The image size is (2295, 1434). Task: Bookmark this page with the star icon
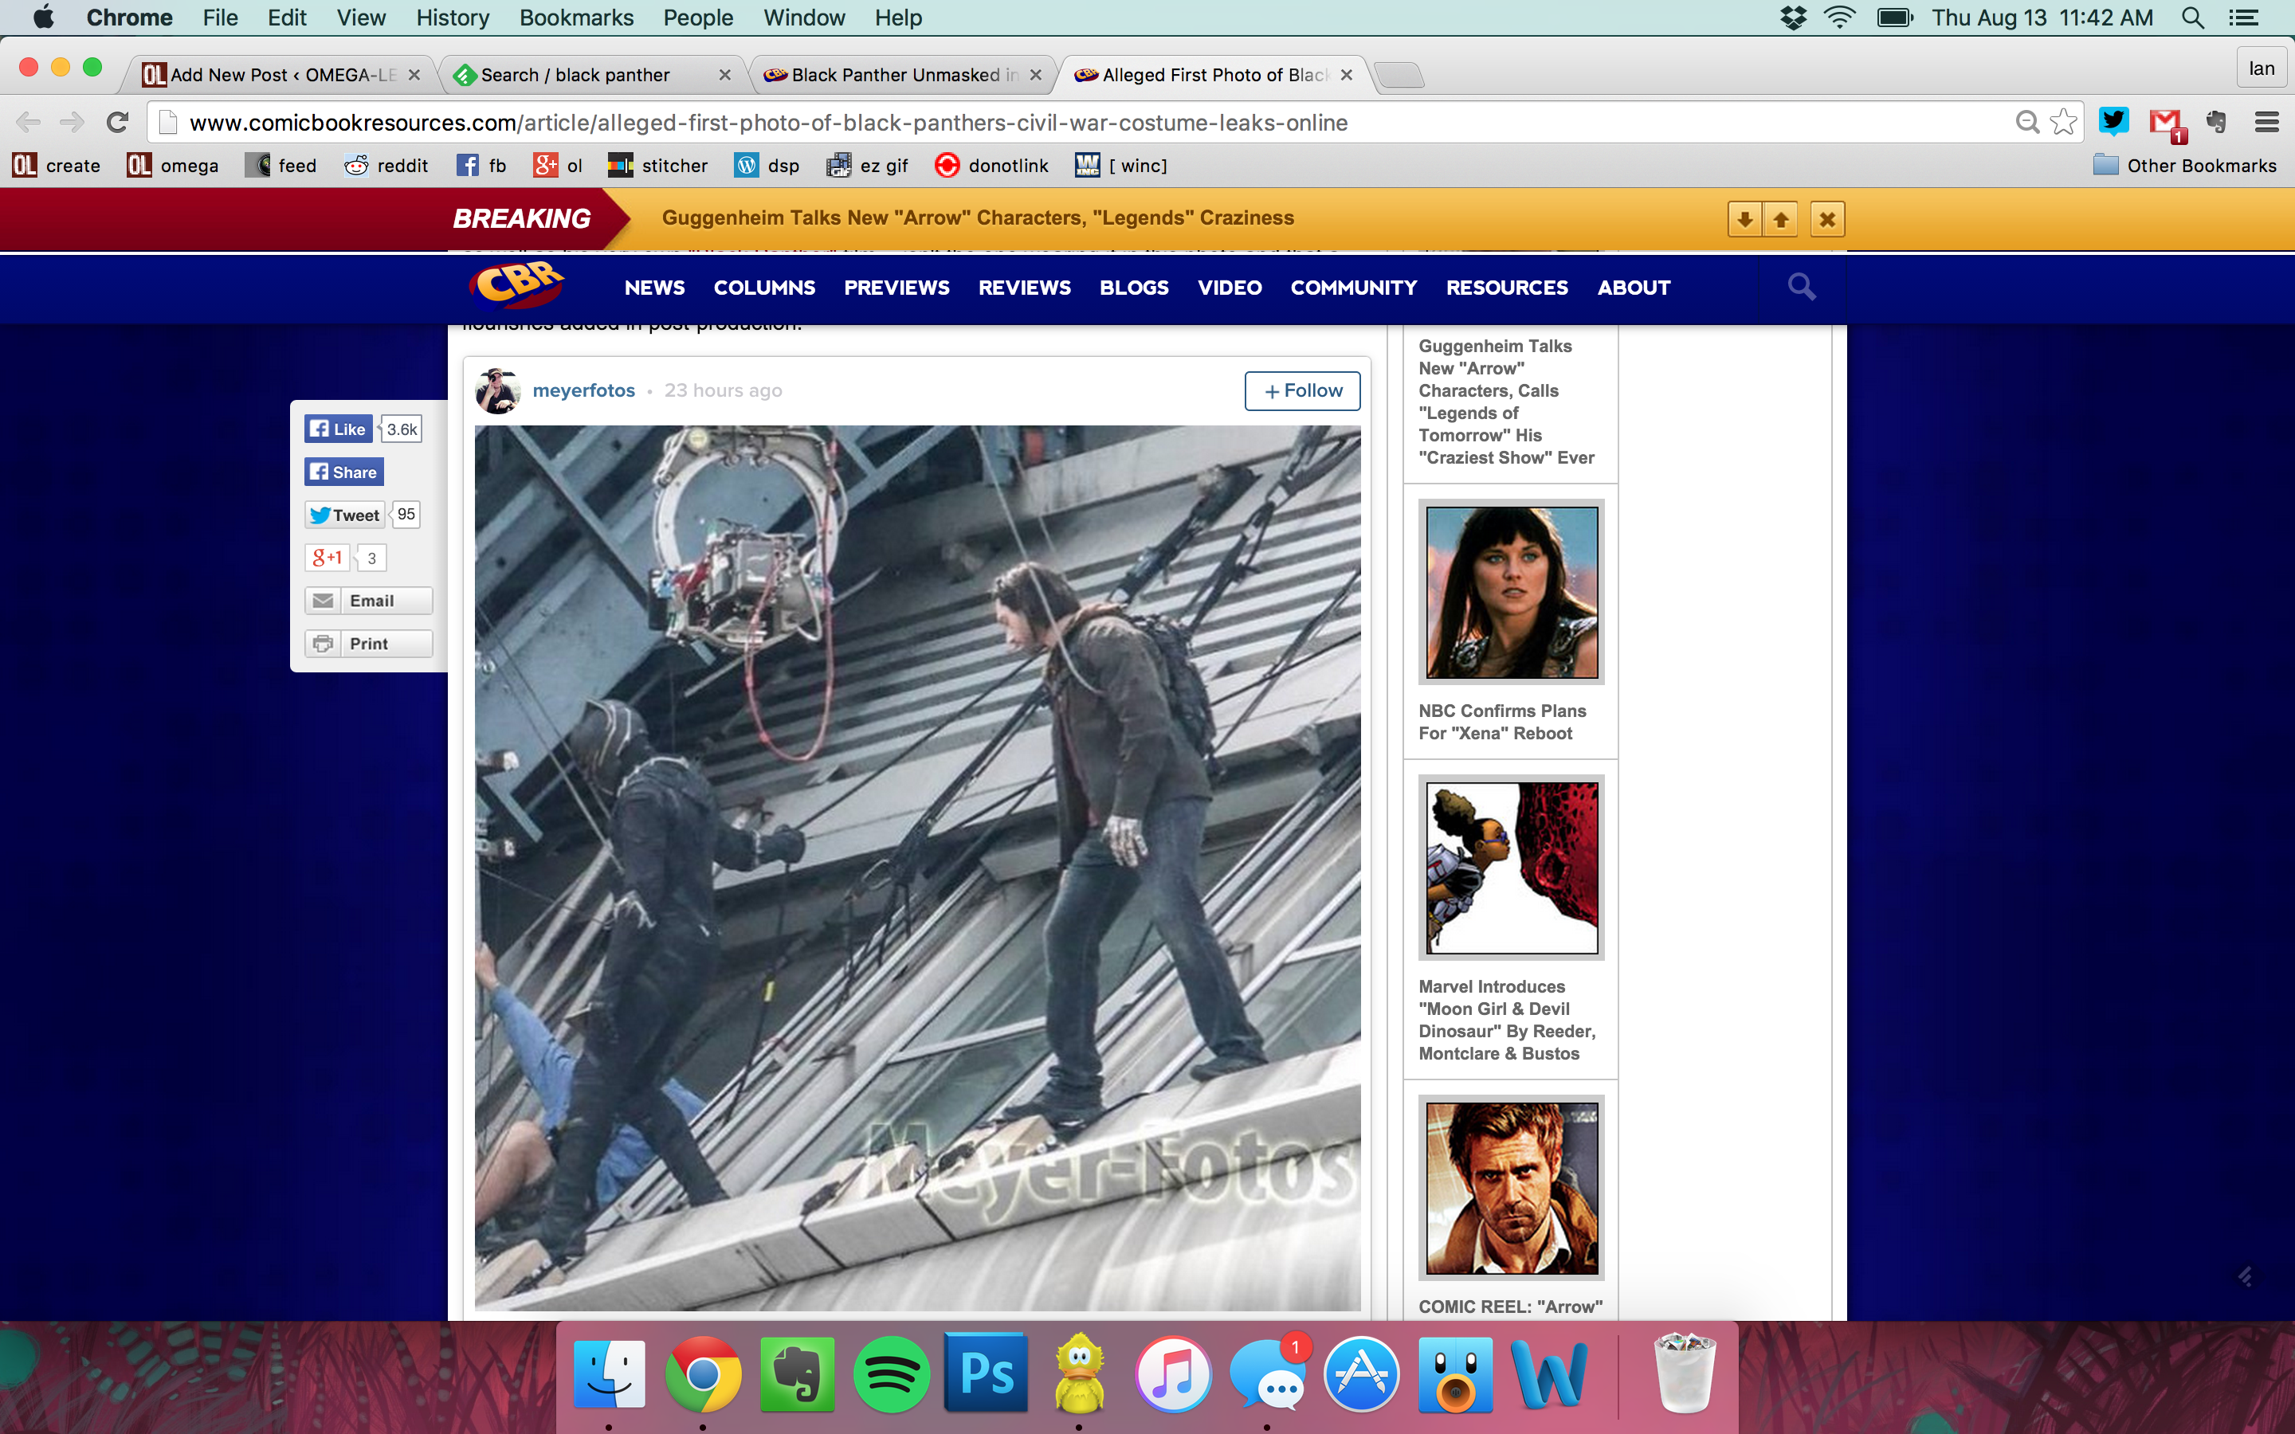click(x=2062, y=121)
